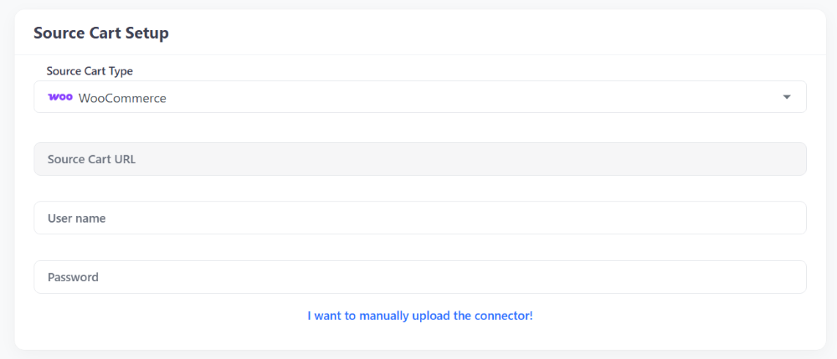This screenshot has height=359, width=837.
Task: Click the grey disabled URL input box
Action: pos(420,159)
